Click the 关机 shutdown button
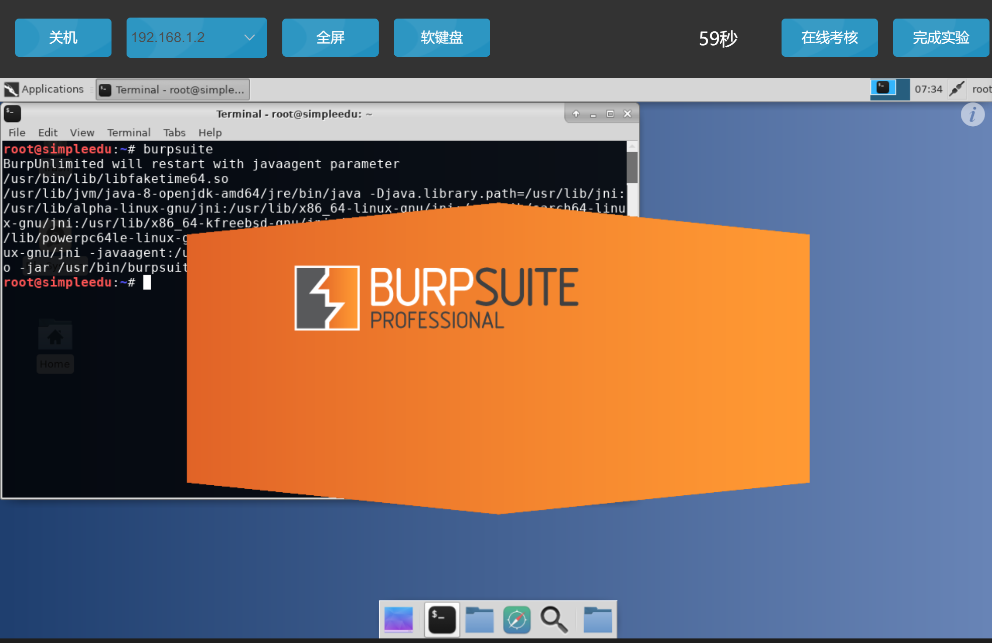 click(x=63, y=38)
